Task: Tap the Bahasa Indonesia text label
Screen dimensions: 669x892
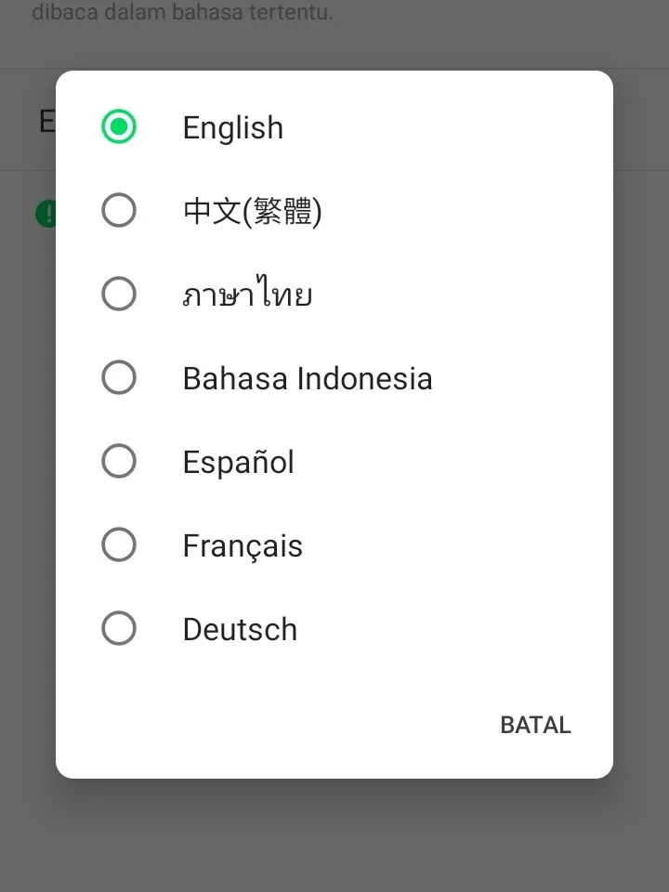Action: (x=307, y=378)
